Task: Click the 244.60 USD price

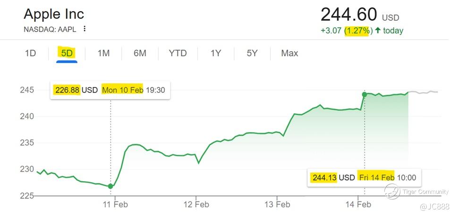Action: click(x=349, y=15)
